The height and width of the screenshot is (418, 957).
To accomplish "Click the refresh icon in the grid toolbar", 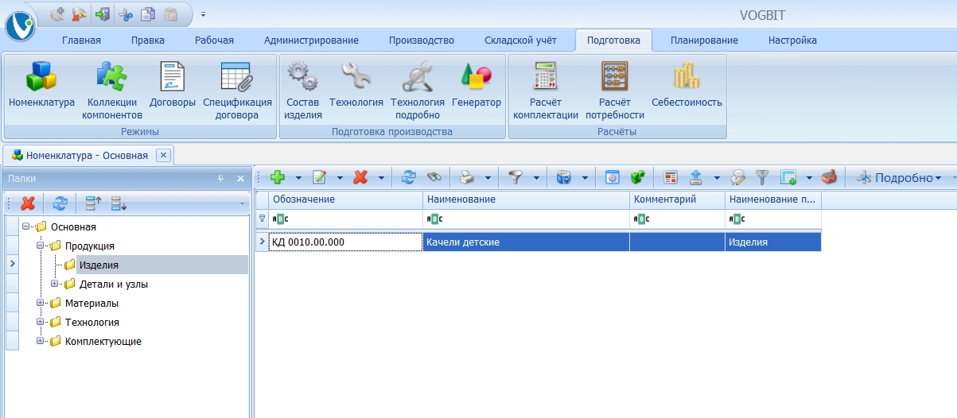I will tap(408, 178).
